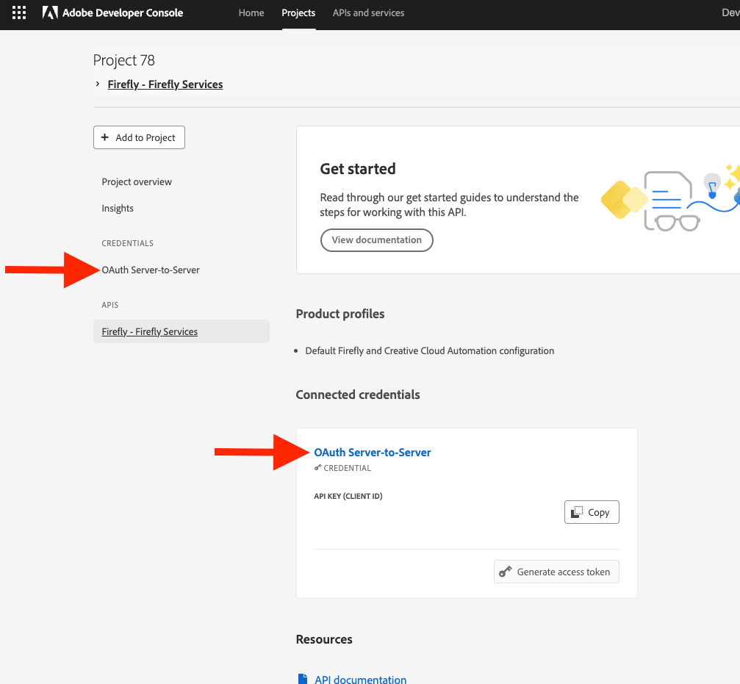
Task: Click the key icon beside CREDENTIAL label
Action: 317,468
